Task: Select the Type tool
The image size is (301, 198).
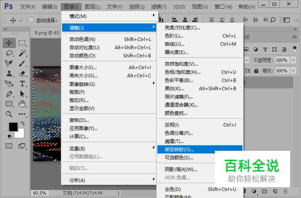Action: pyautogui.click(x=22, y=84)
